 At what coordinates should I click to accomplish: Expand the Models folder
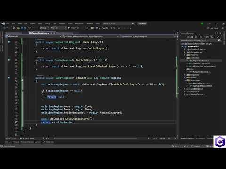(x=185, y=77)
